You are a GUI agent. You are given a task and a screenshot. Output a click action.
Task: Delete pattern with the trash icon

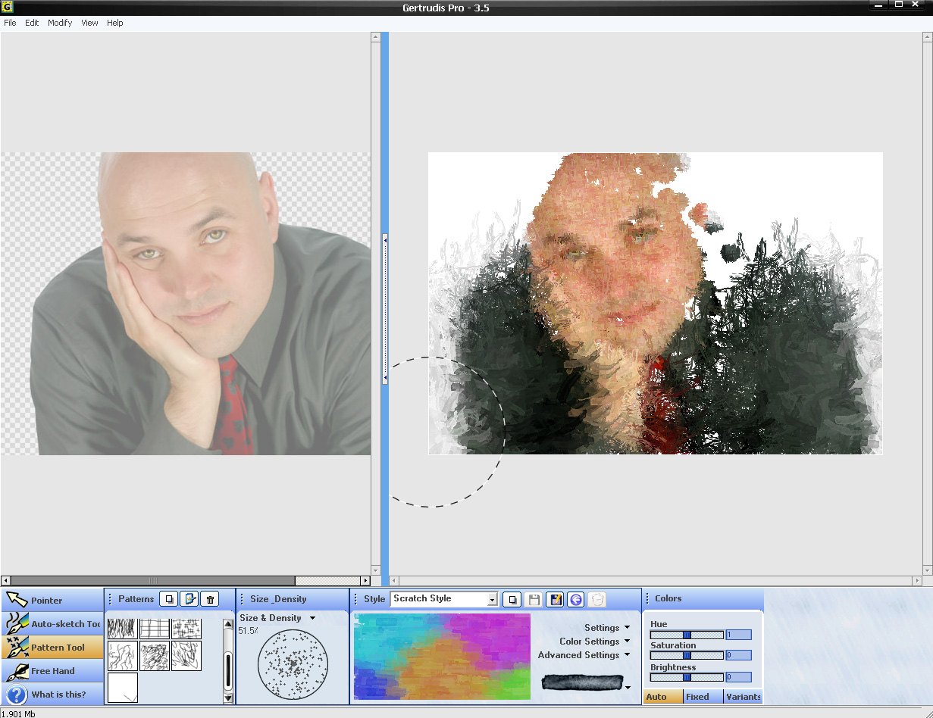(x=210, y=599)
